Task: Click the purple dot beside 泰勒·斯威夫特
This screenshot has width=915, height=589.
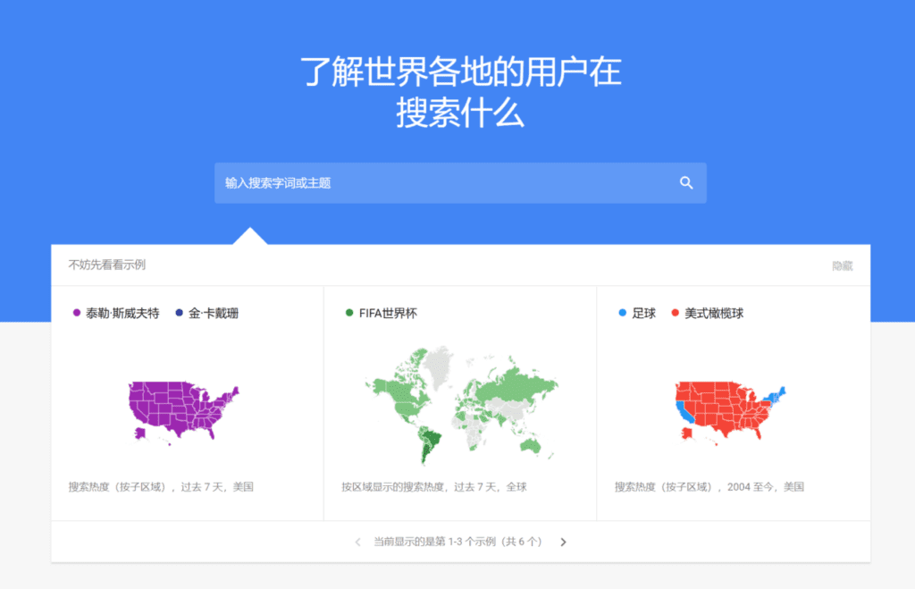Action: (x=77, y=314)
